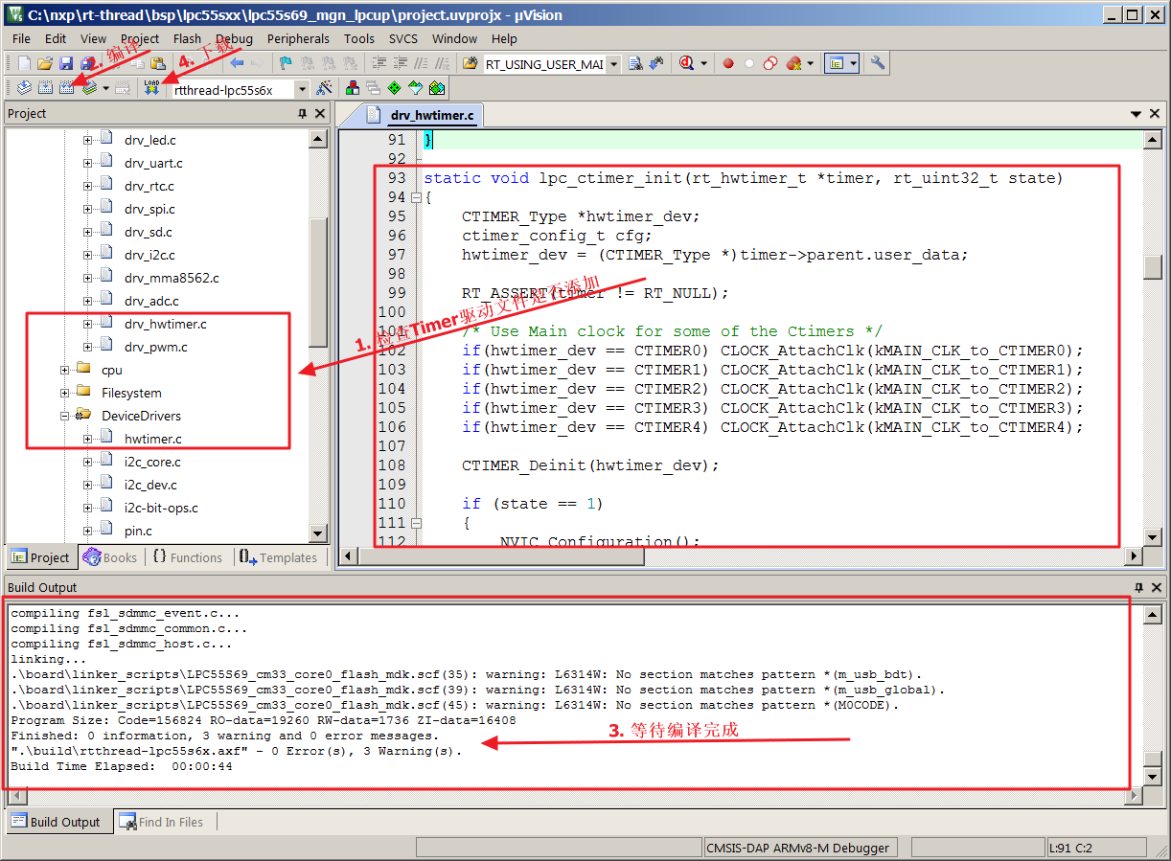The image size is (1171, 861).
Task: Toggle pin on the Project panel
Action: pyautogui.click(x=302, y=114)
